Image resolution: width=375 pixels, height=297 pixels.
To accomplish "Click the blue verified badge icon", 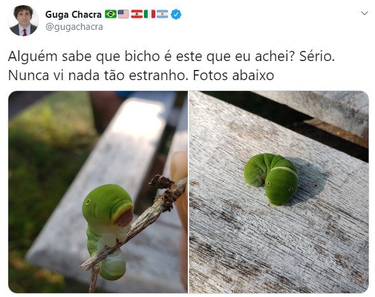I will pyautogui.click(x=176, y=15).
